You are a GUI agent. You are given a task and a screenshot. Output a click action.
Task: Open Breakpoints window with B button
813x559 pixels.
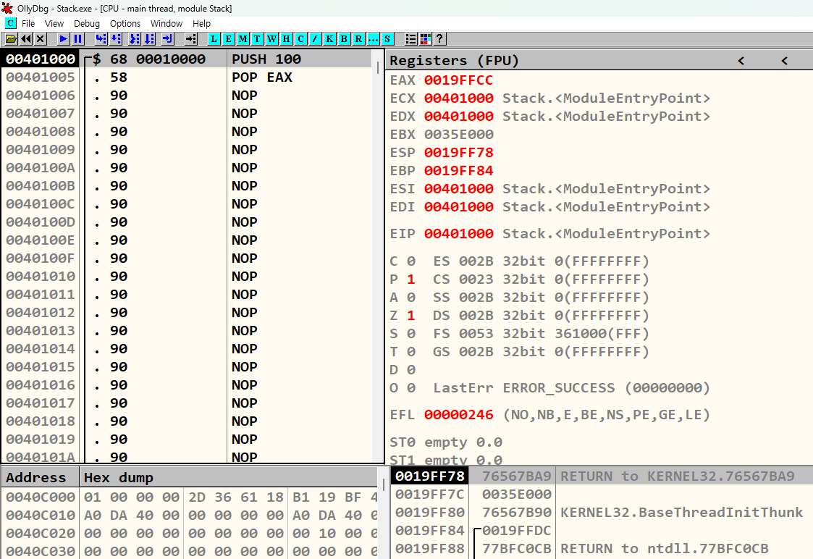click(x=345, y=38)
